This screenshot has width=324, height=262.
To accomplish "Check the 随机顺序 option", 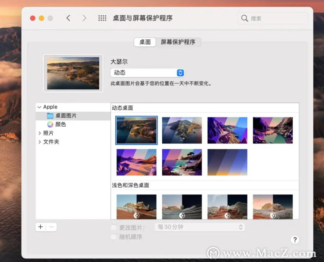I will point(114,237).
